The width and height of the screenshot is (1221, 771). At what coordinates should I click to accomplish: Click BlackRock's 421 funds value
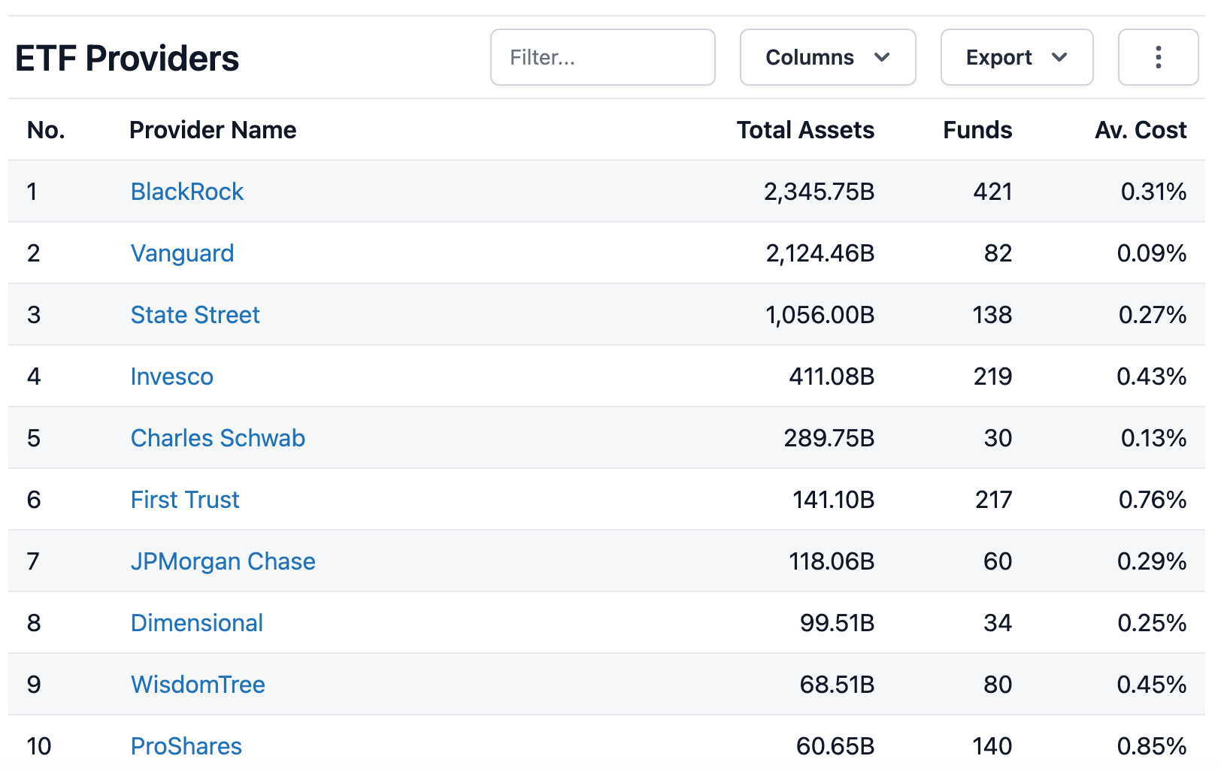(992, 192)
